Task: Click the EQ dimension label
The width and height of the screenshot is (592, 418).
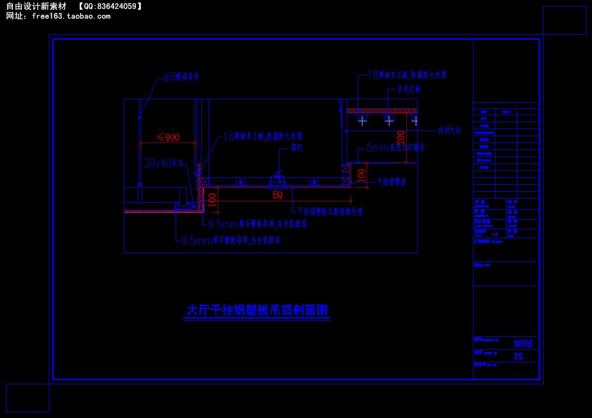Action: click(277, 195)
